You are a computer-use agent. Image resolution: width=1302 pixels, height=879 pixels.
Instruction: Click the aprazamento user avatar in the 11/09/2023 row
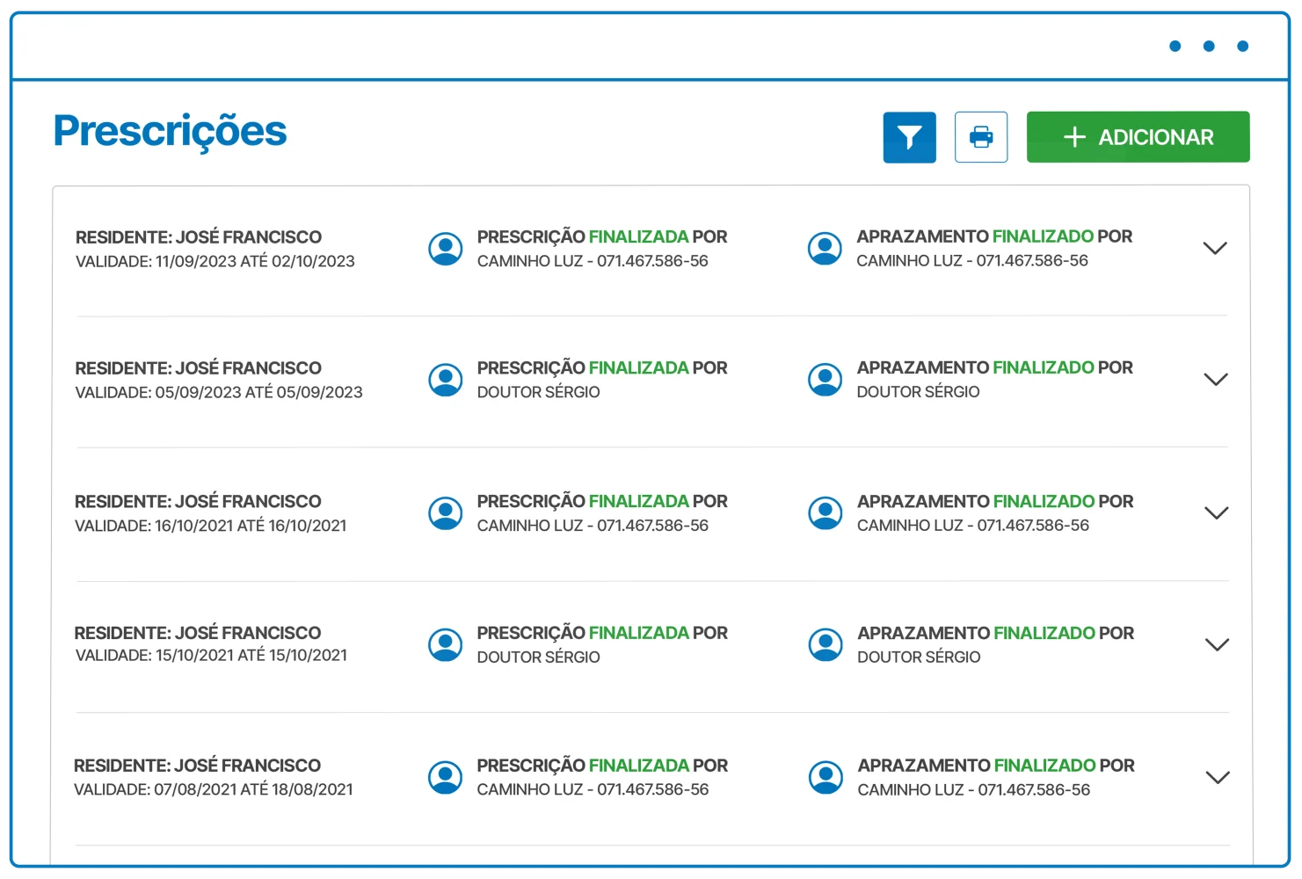coord(825,249)
